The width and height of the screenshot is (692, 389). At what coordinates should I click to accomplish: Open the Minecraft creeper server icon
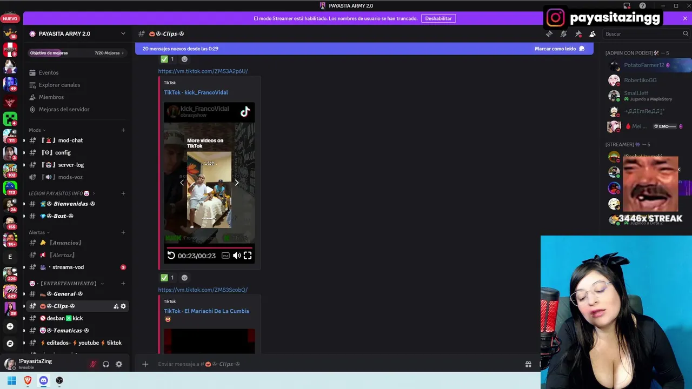click(x=10, y=118)
